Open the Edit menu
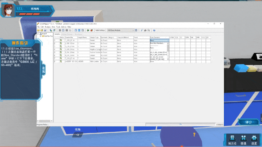The image size is (262, 147). click(x=42, y=27)
